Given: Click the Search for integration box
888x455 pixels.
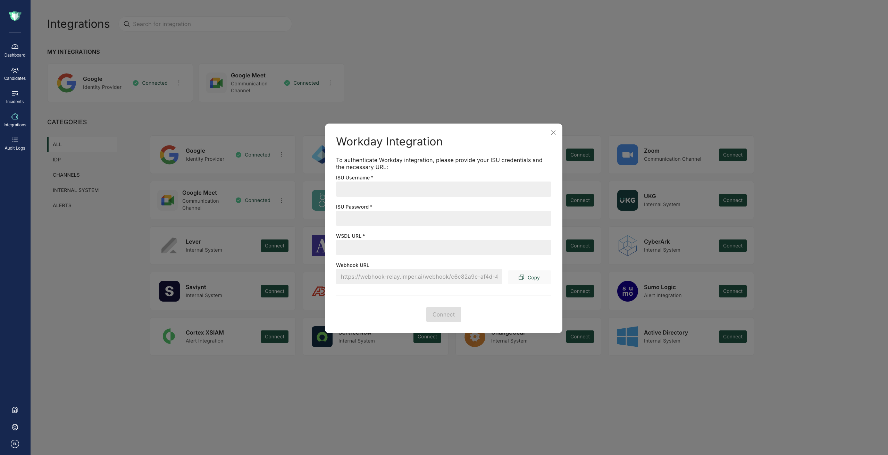Looking at the screenshot, I should click(205, 24).
